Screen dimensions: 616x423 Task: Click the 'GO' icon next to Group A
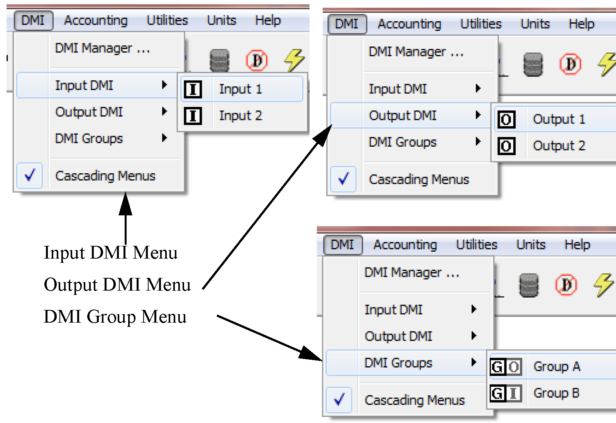[x=505, y=367]
